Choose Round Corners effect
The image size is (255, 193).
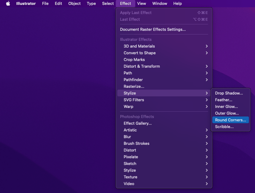230,120
